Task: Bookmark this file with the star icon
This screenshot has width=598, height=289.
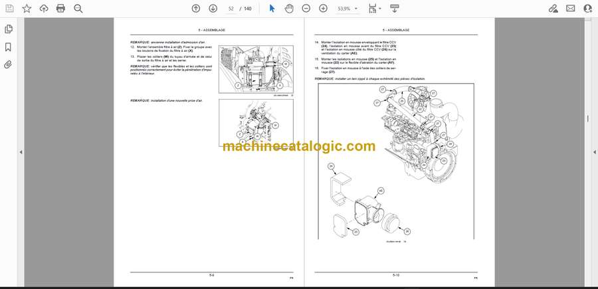Action: [27, 9]
